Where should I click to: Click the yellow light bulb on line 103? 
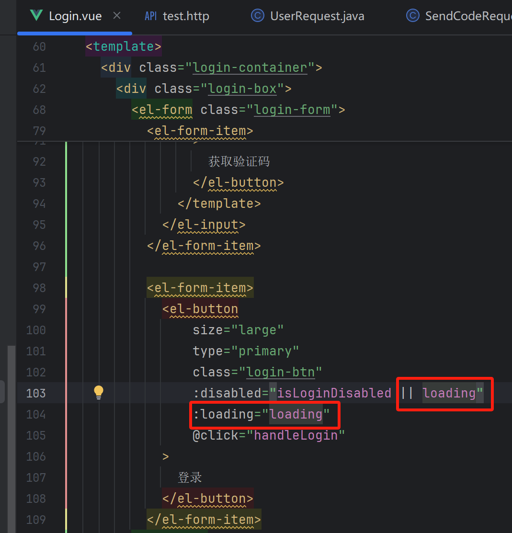tap(99, 393)
